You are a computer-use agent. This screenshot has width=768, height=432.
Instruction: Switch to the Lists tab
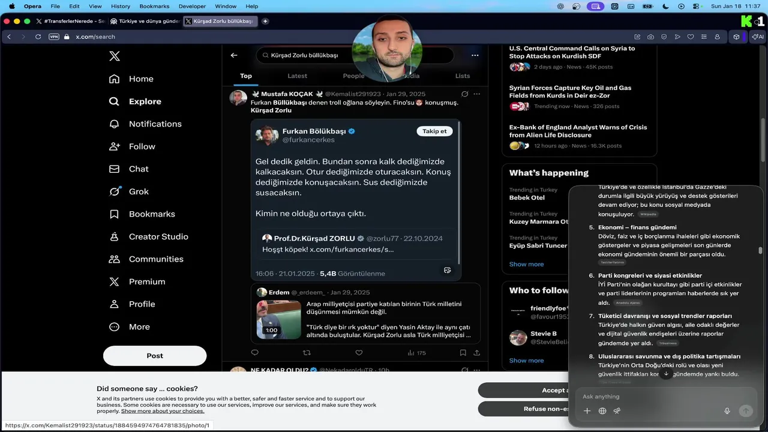pos(463,76)
